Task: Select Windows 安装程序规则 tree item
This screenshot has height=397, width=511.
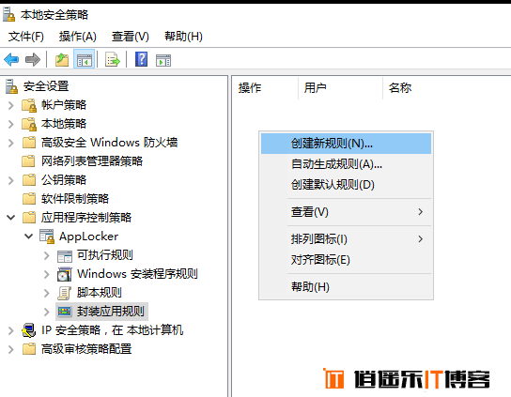Action: (137, 274)
